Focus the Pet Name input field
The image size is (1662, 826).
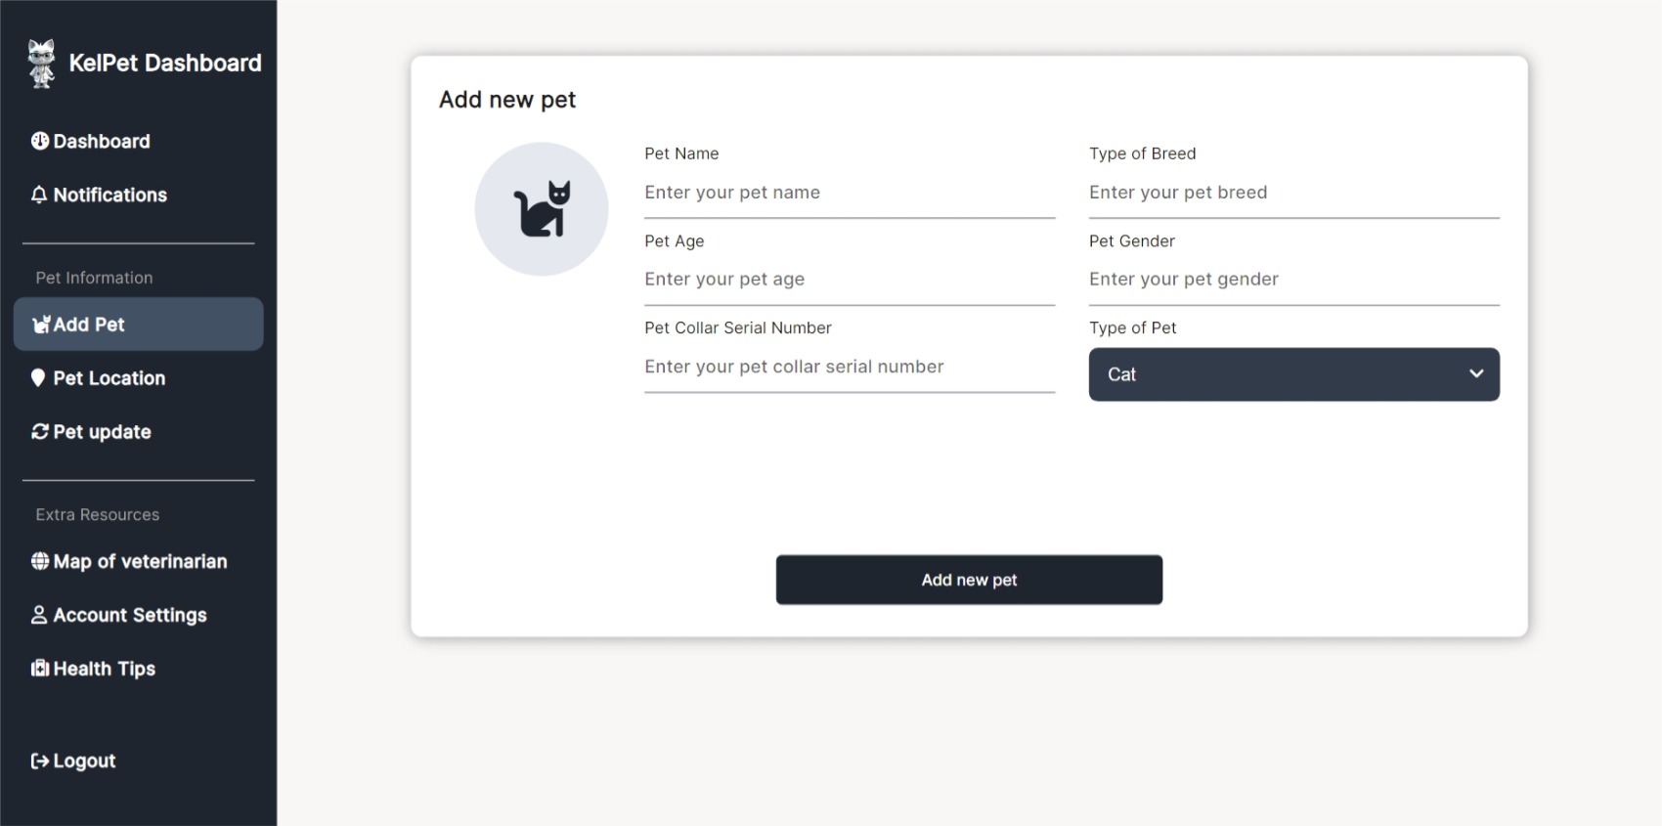point(850,193)
